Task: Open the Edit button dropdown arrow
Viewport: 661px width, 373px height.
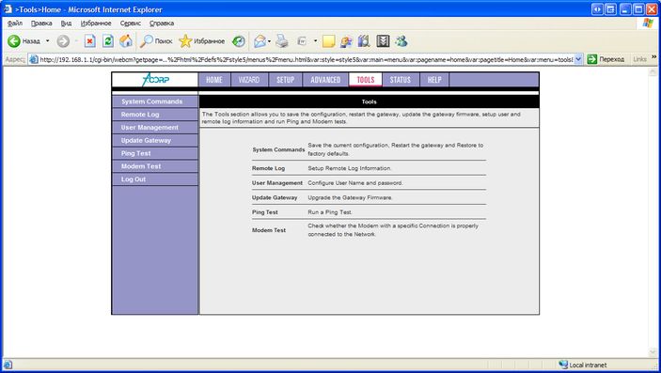Action: (315, 41)
